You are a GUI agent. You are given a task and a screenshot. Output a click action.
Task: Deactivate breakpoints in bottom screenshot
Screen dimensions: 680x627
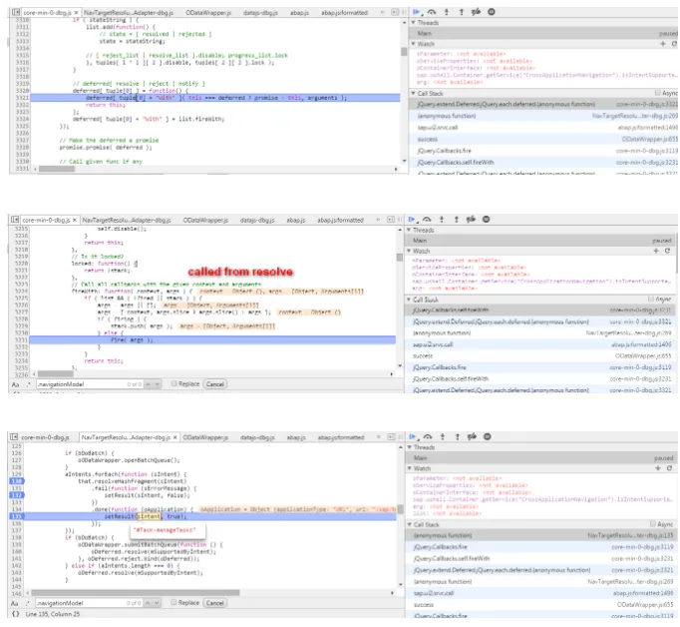click(x=473, y=437)
